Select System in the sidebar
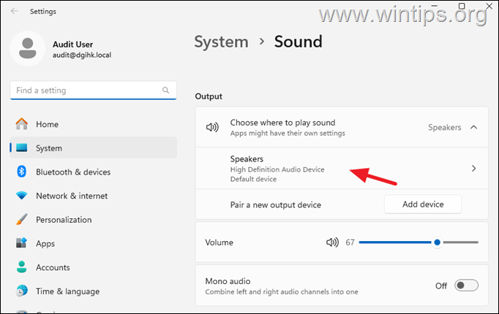 (49, 148)
